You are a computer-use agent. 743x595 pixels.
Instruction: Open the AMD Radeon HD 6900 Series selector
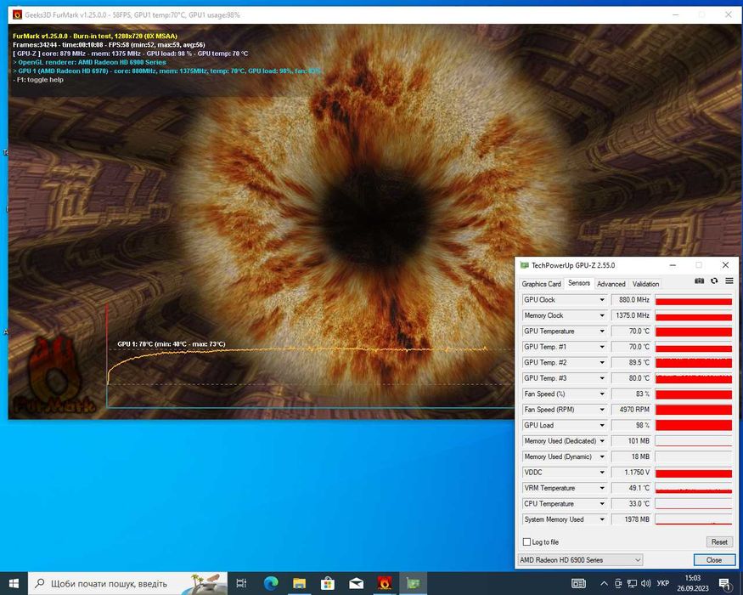pos(581,560)
